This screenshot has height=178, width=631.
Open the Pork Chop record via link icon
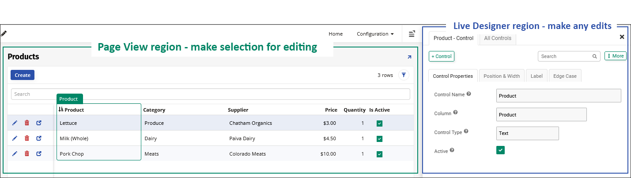click(x=39, y=154)
